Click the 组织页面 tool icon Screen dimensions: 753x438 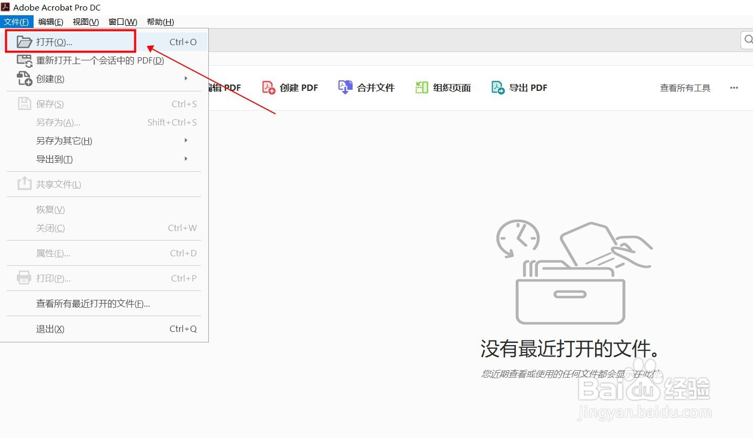point(422,88)
